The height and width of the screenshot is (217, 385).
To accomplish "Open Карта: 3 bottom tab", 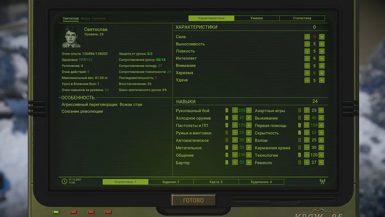I will pos(216,182).
